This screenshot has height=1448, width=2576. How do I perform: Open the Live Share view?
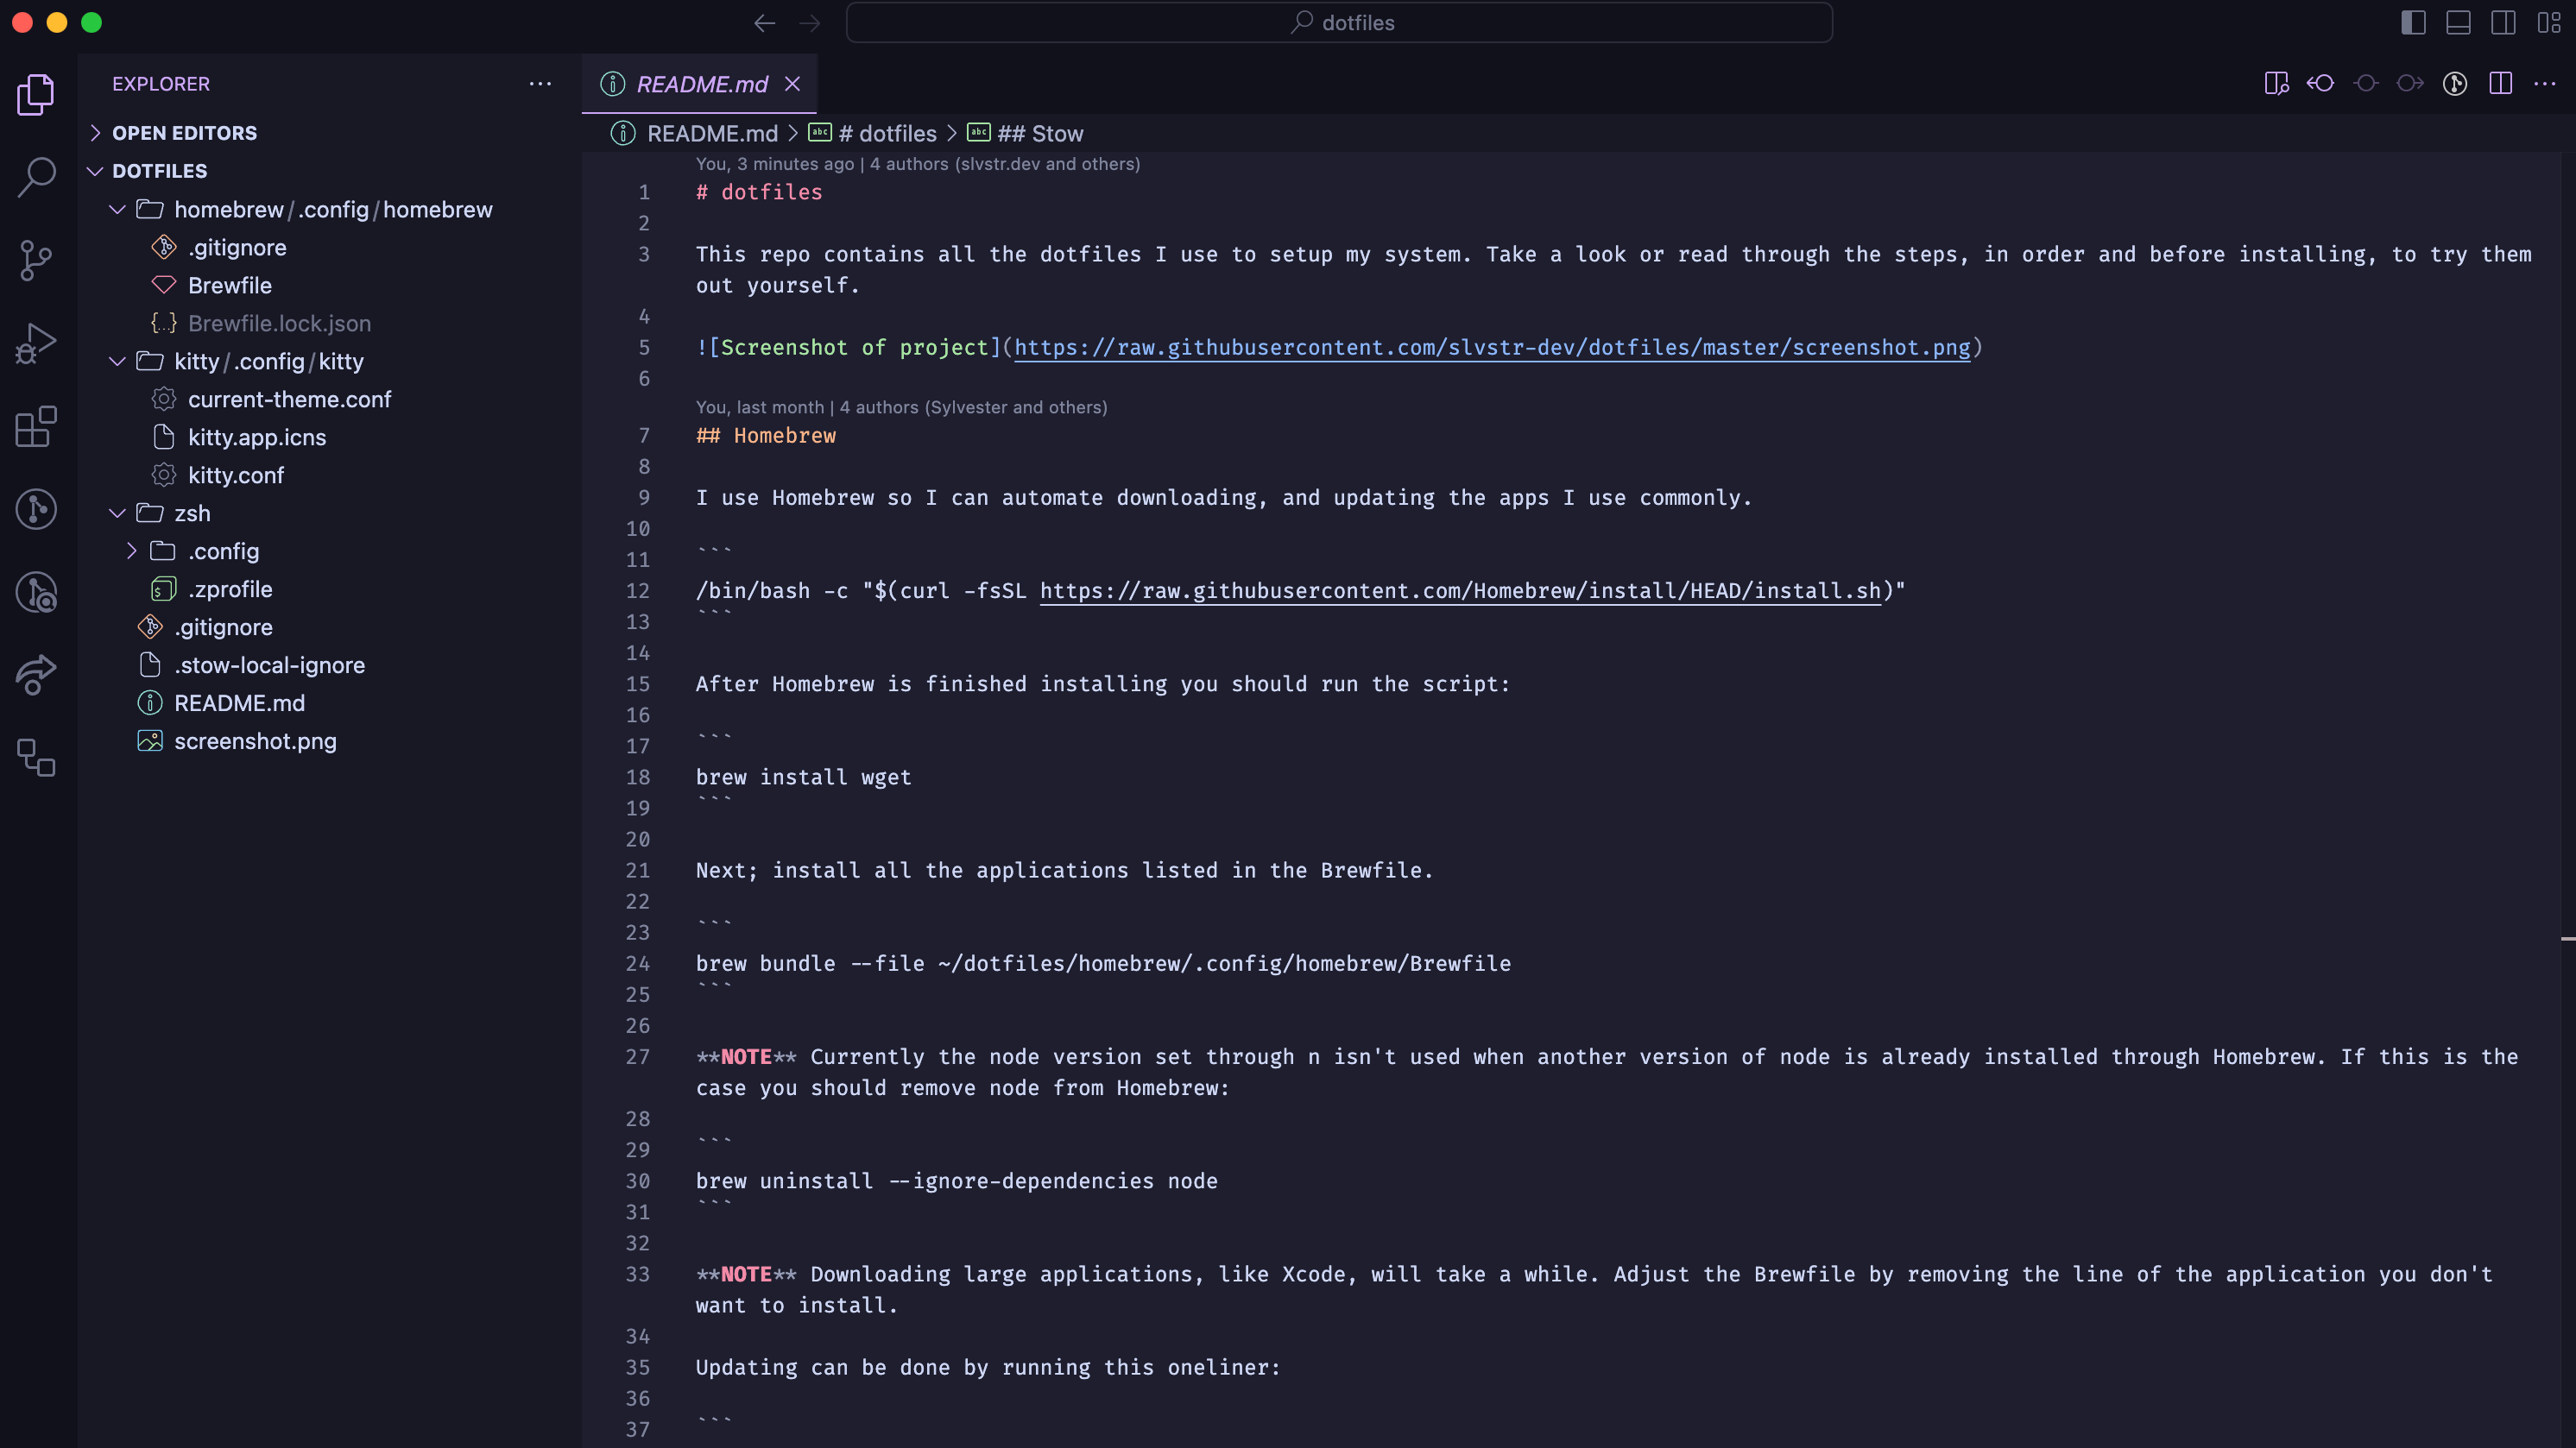[37, 675]
